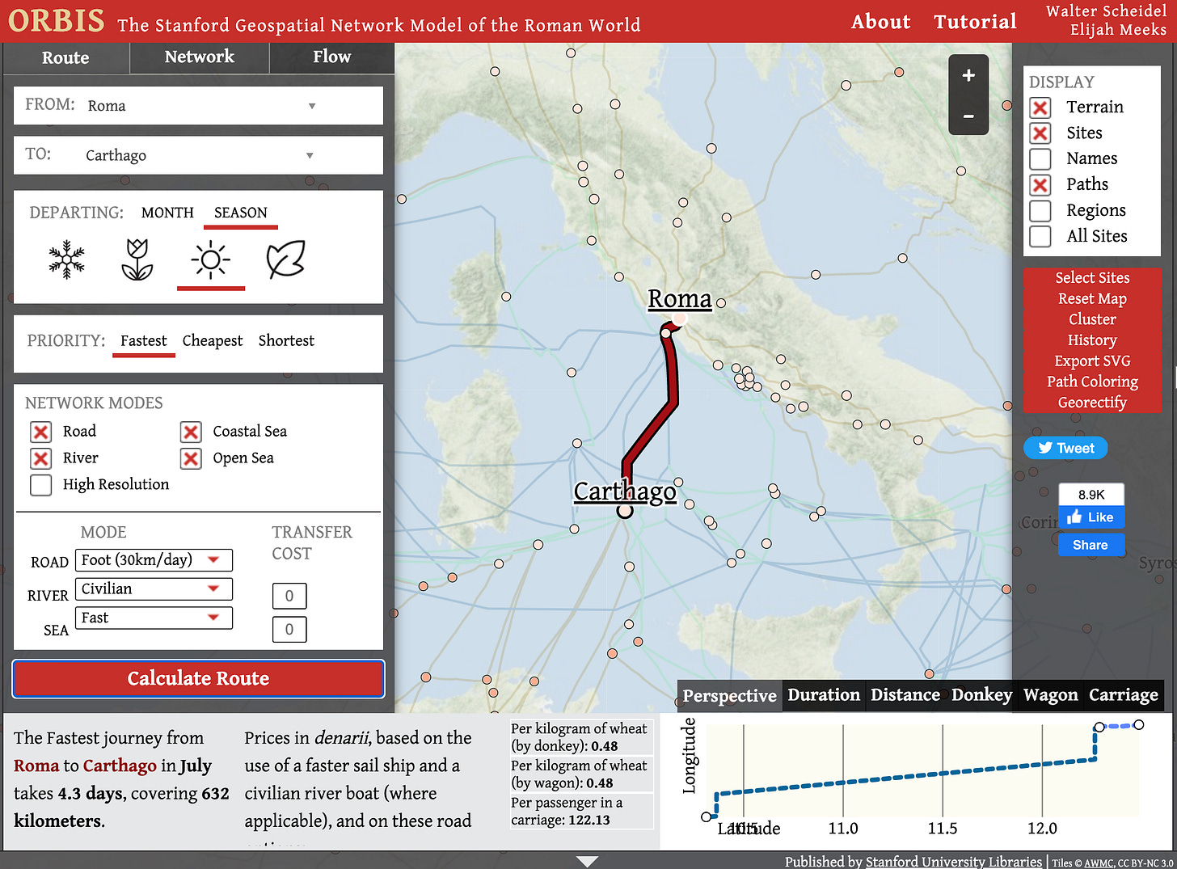1177x869 pixels.
Task: Open the Distance chart tab
Action: [x=905, y=695]
